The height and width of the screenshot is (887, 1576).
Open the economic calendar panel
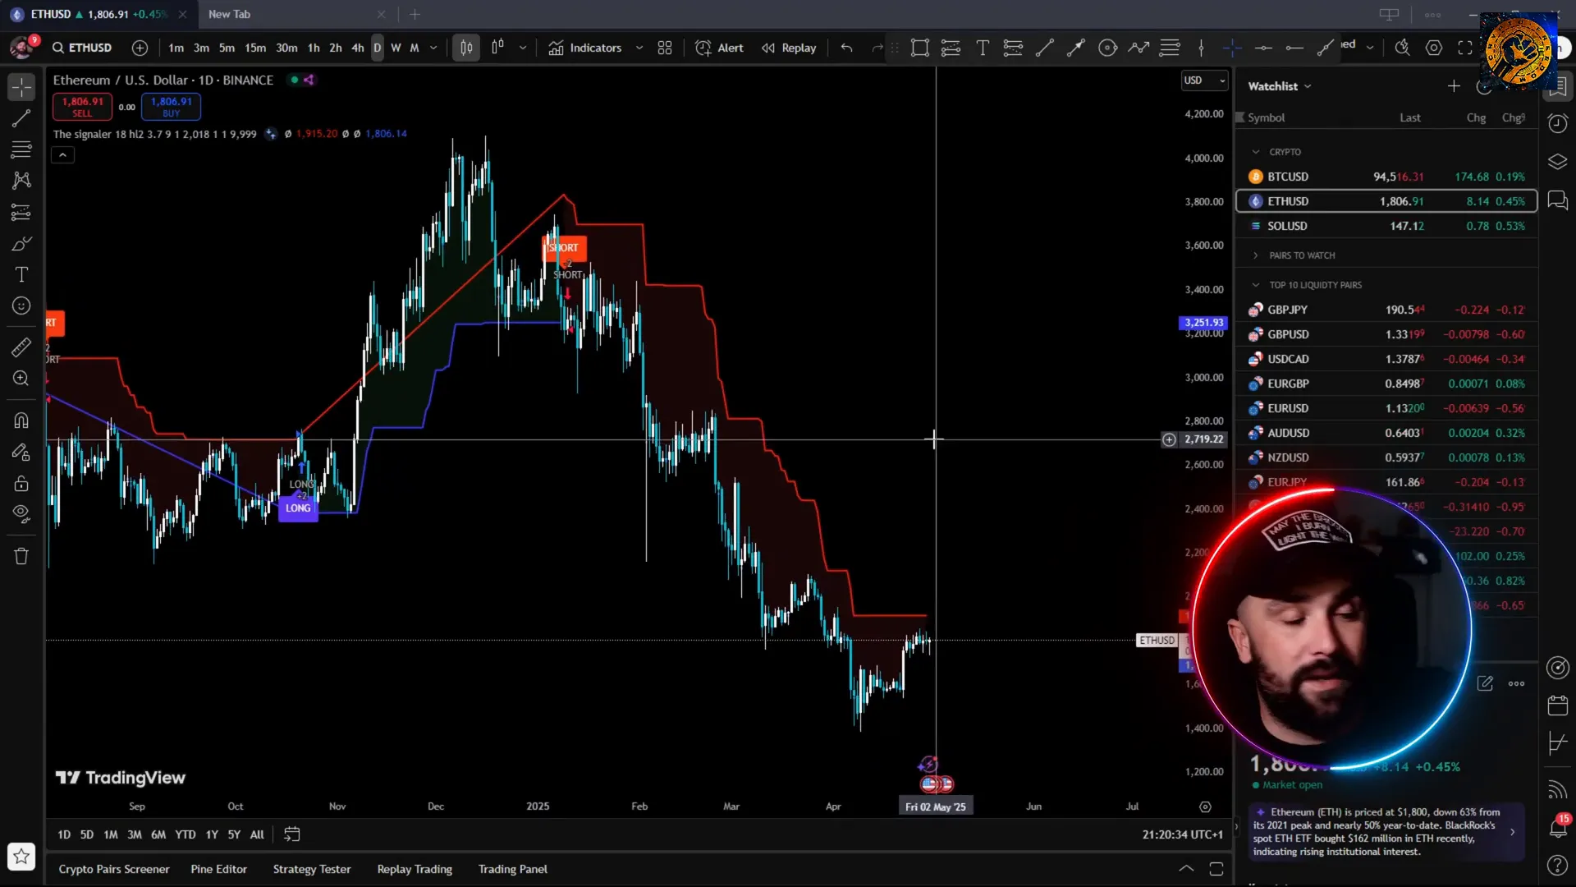pos(1557,705)
